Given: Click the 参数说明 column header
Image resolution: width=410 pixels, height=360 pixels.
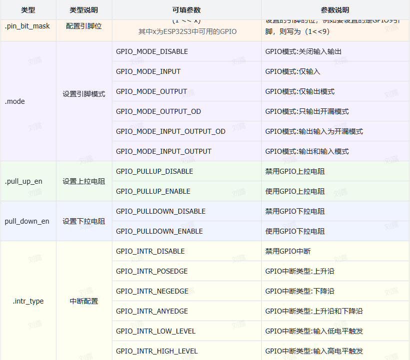Looking at the screenshot, I should pos(335,10).
